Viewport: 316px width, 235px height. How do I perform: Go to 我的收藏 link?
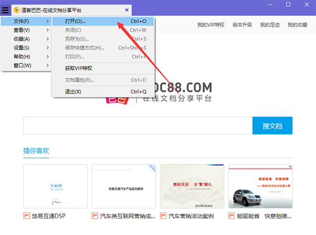[x=298, y=25]
